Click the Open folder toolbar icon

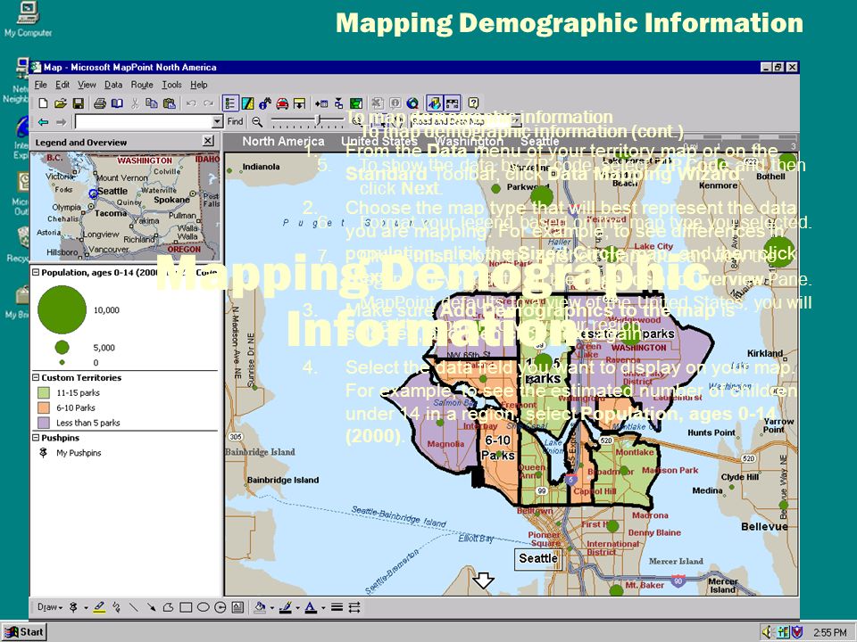click(x=61, y=103)
